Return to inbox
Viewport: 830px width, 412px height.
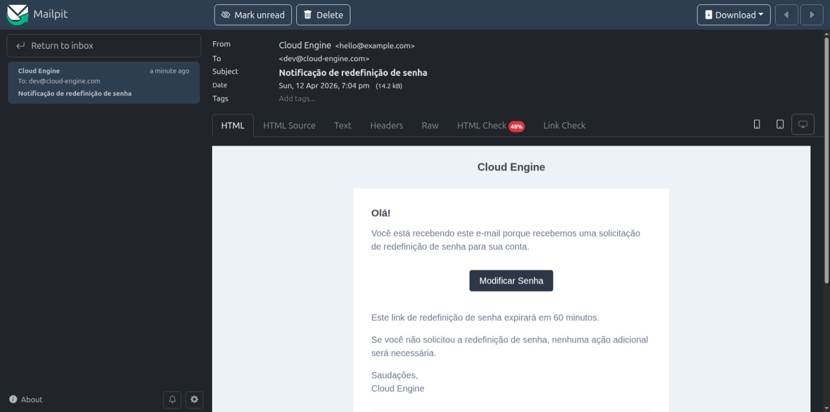tap(104, 45)
